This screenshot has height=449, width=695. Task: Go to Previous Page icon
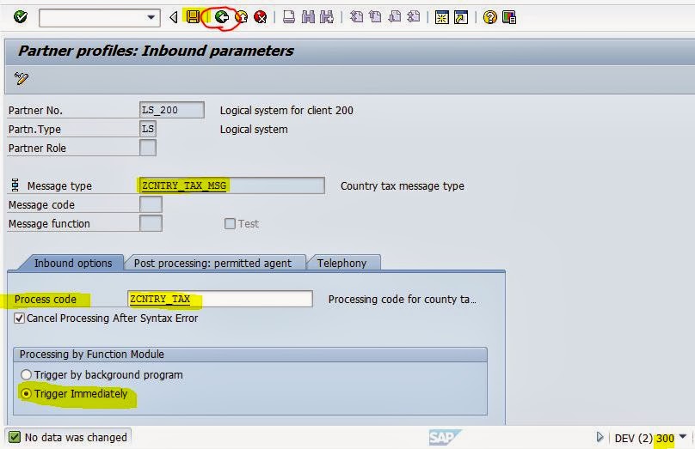click(375, 17)
